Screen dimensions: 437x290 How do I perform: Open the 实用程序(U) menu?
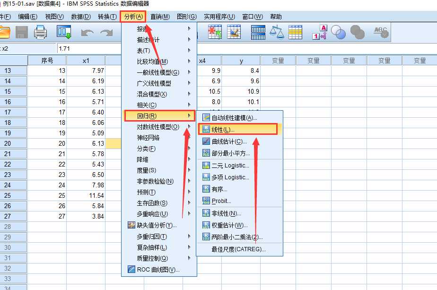[219, 17]
